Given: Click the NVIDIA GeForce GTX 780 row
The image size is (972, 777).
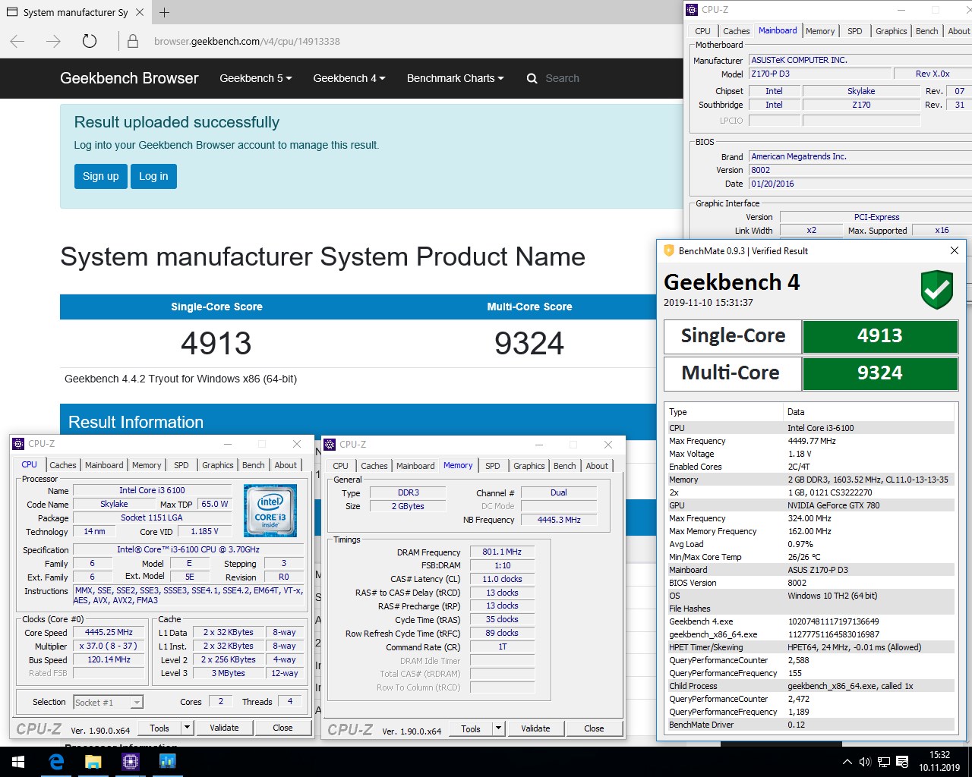Looking at the screenshot, I should (x=809, y=505).
